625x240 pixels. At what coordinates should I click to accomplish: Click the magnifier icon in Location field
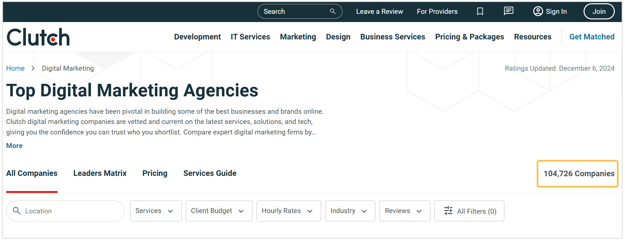(17, 211)
